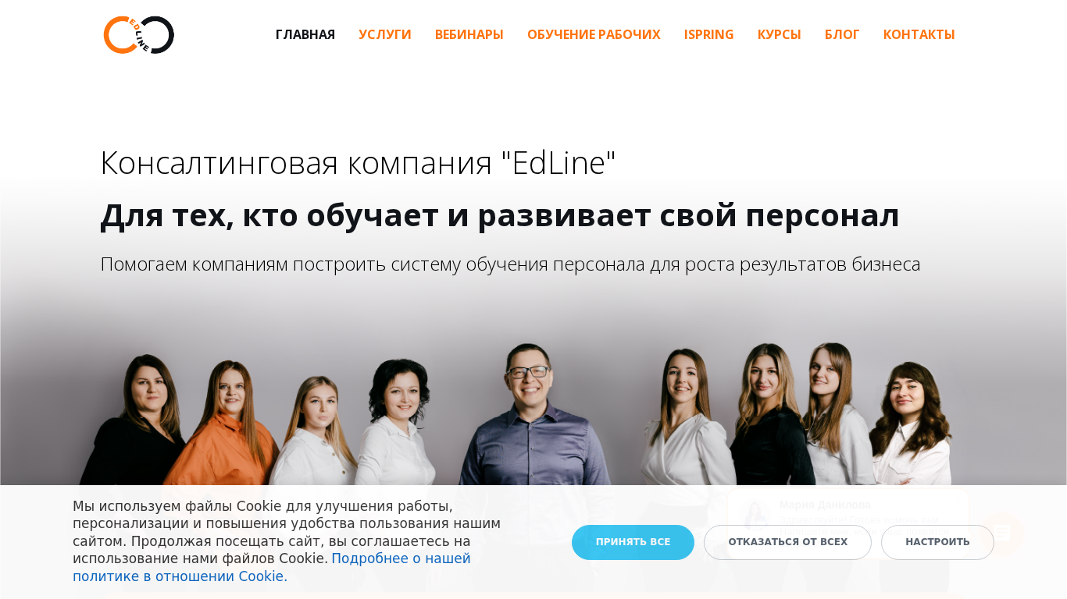Go to Вебинары page
Image resolution: width=1067 pixels, height=599 pixels.
tap(469, 34)
